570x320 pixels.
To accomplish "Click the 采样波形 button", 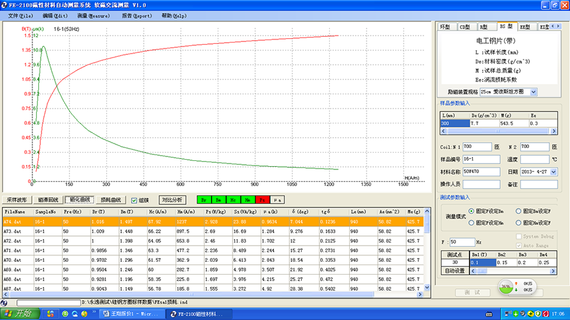I will [x=17, y=200].
